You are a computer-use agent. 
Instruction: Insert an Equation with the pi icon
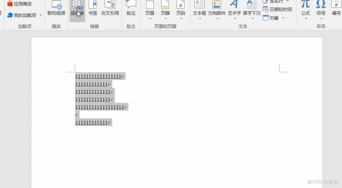(305, 8)
